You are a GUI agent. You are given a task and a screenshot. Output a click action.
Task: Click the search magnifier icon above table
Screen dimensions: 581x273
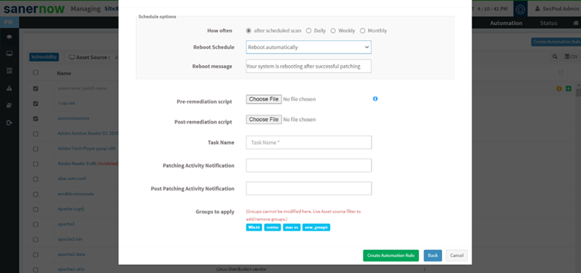554,57
